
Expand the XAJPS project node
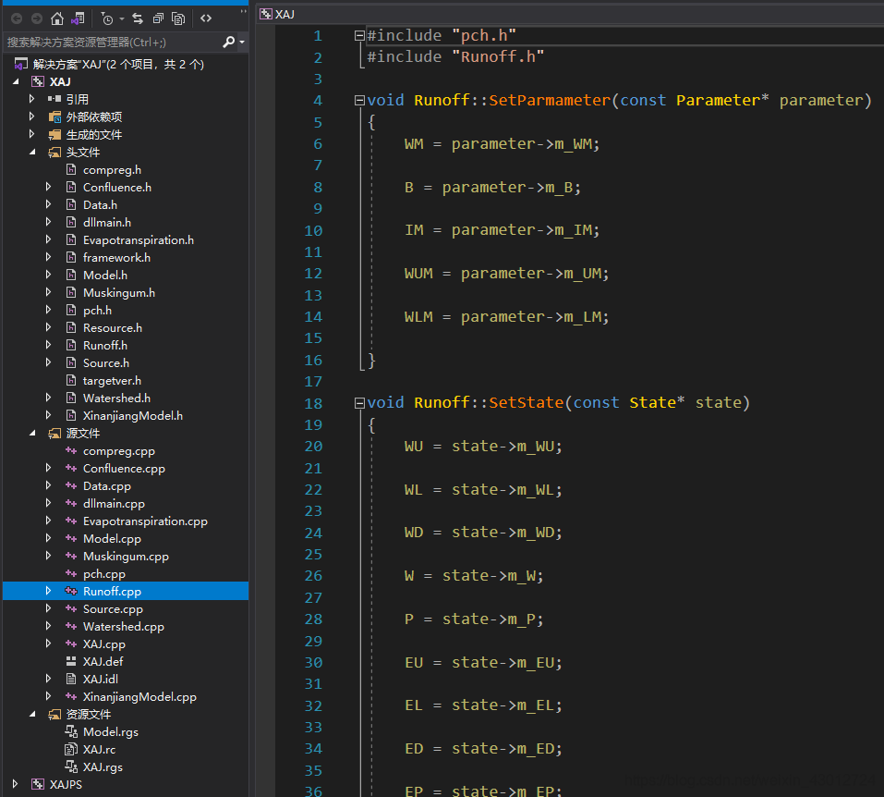pos(16,784)
